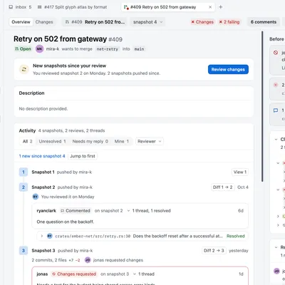Screen dimensions: 285x285
Task: Click the #409 Retry on 502 breadcrumb
Action: (95, 22)
